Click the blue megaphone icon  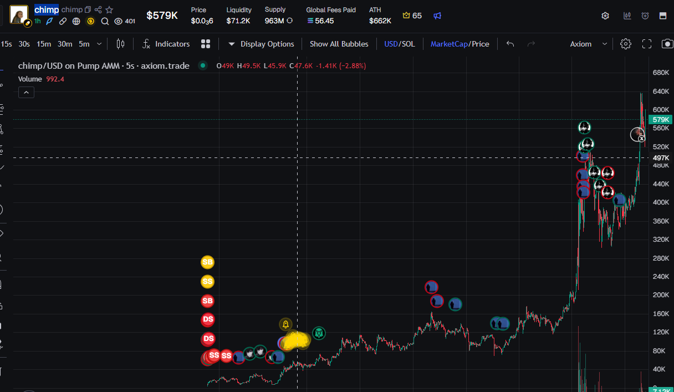[437, 16]
